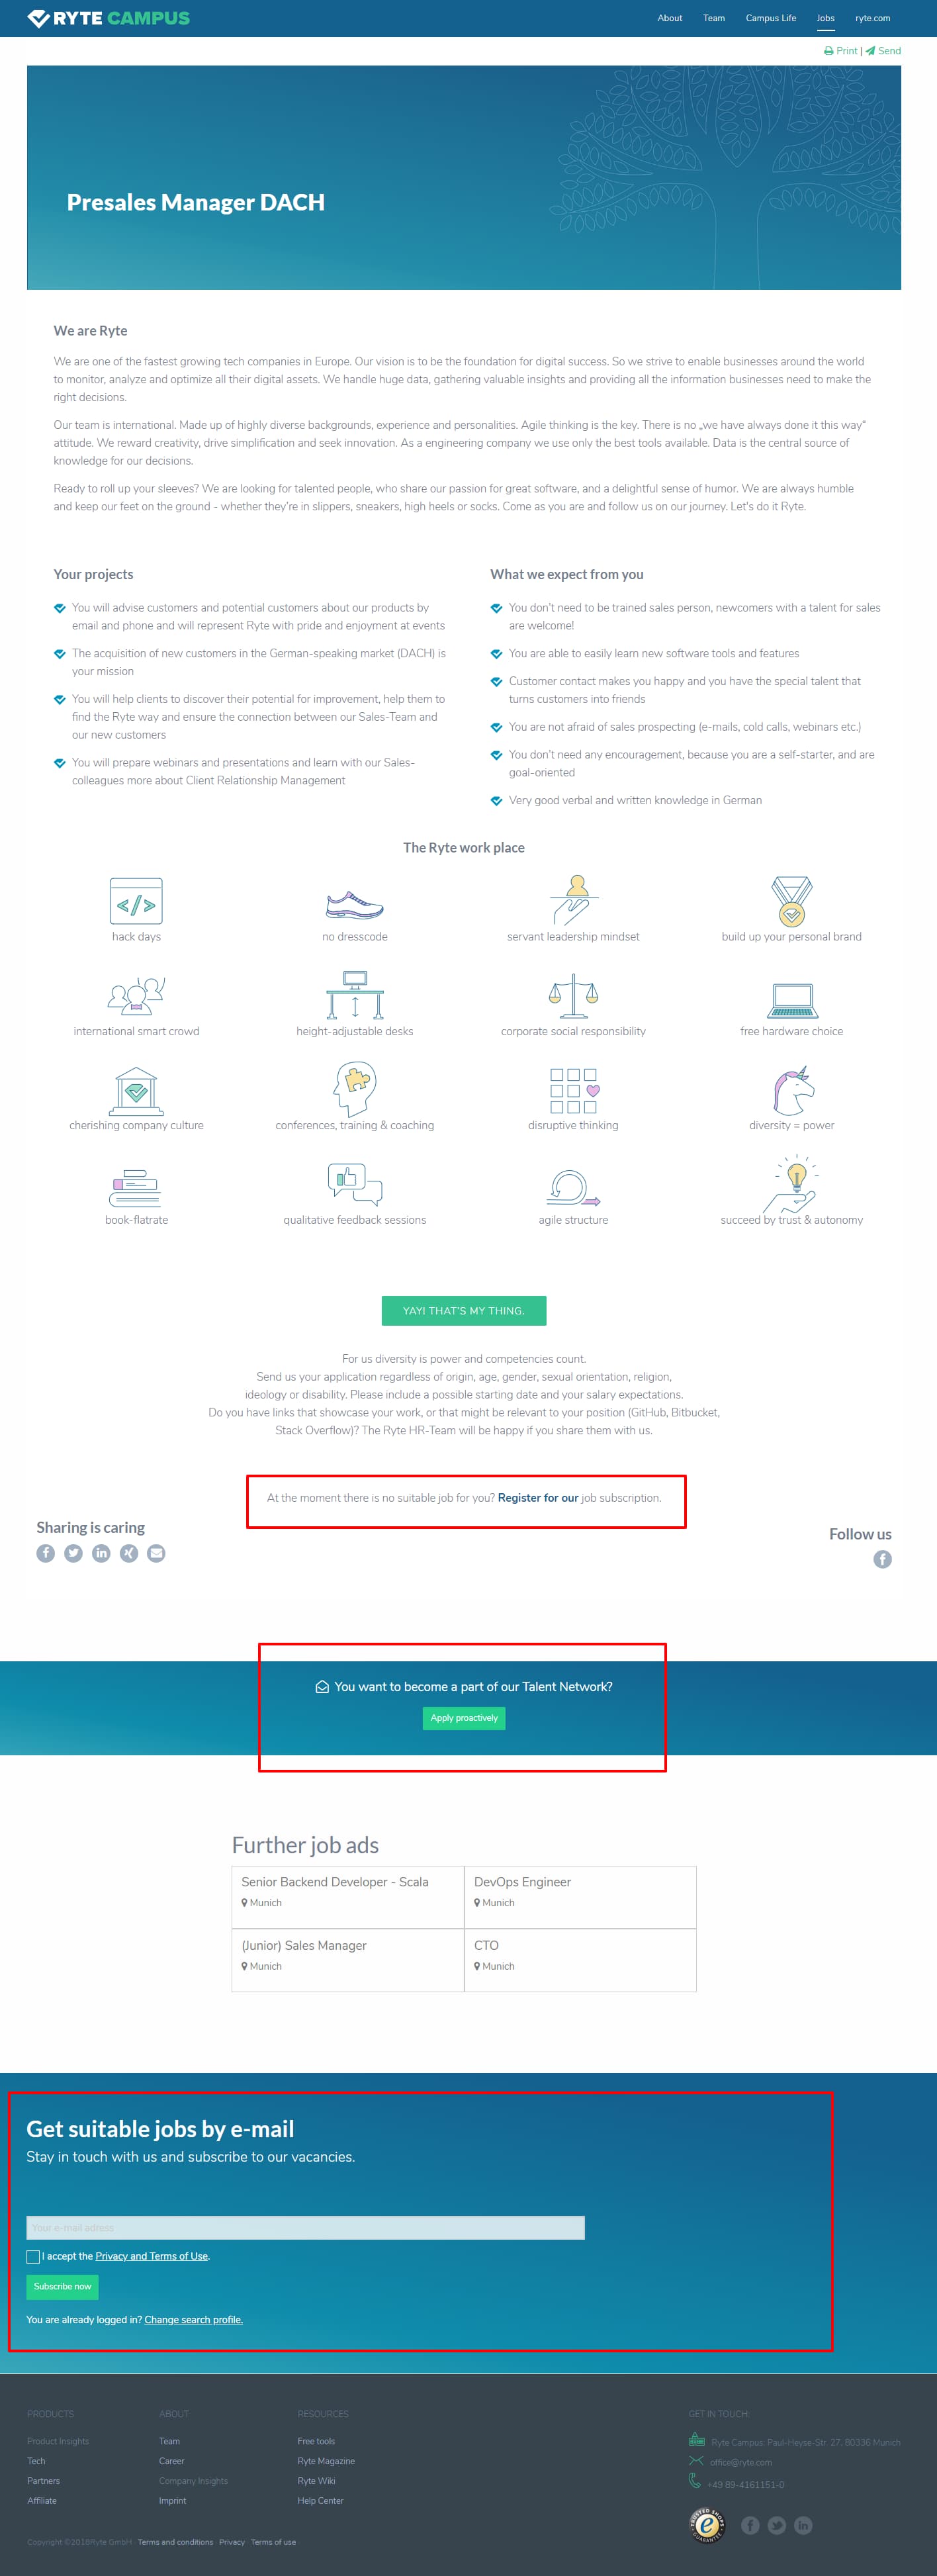Focus the Your e-mail address field
This screenshot has height=2576, width=937.
coord(305,2227)
